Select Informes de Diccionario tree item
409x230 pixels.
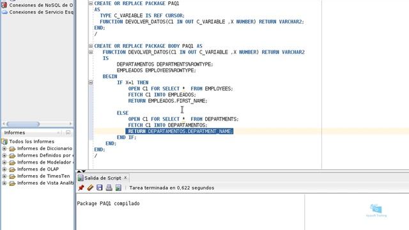45,148
